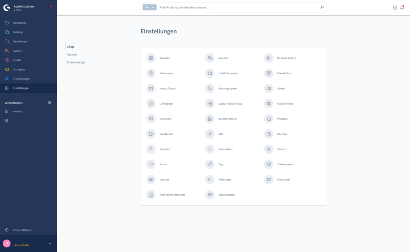Select the Erweiterungen settings tab
Image resolution: width=410 pixels, height=252 pixels.
click(76, 62)
